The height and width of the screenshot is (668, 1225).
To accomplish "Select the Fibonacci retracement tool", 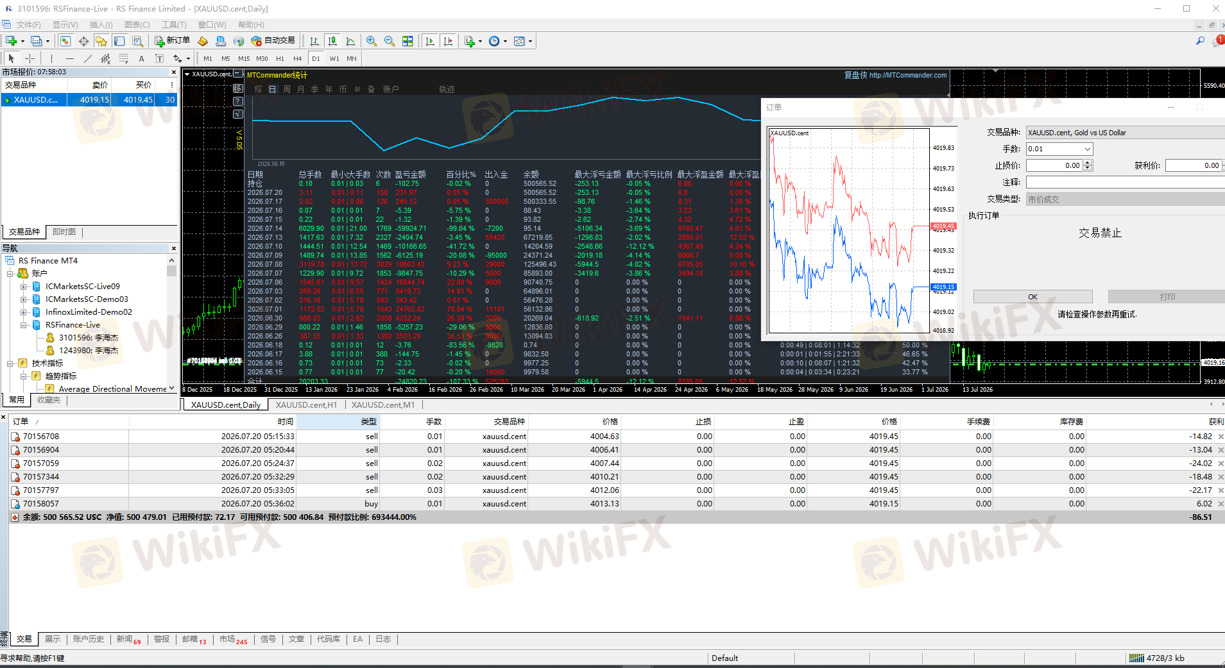I will [x=123, y=58].
